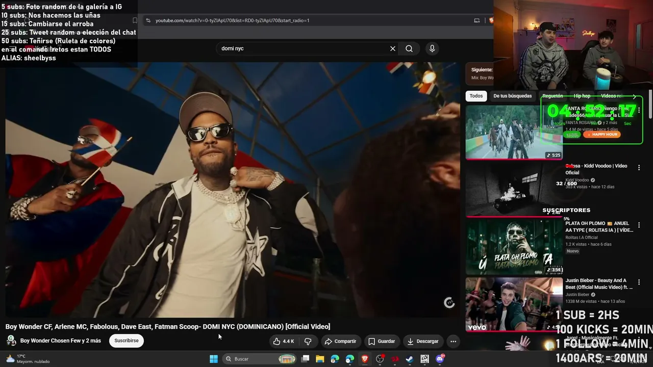
Task: Subscribe with the Suscribirse button
Action: click(127, 340)
